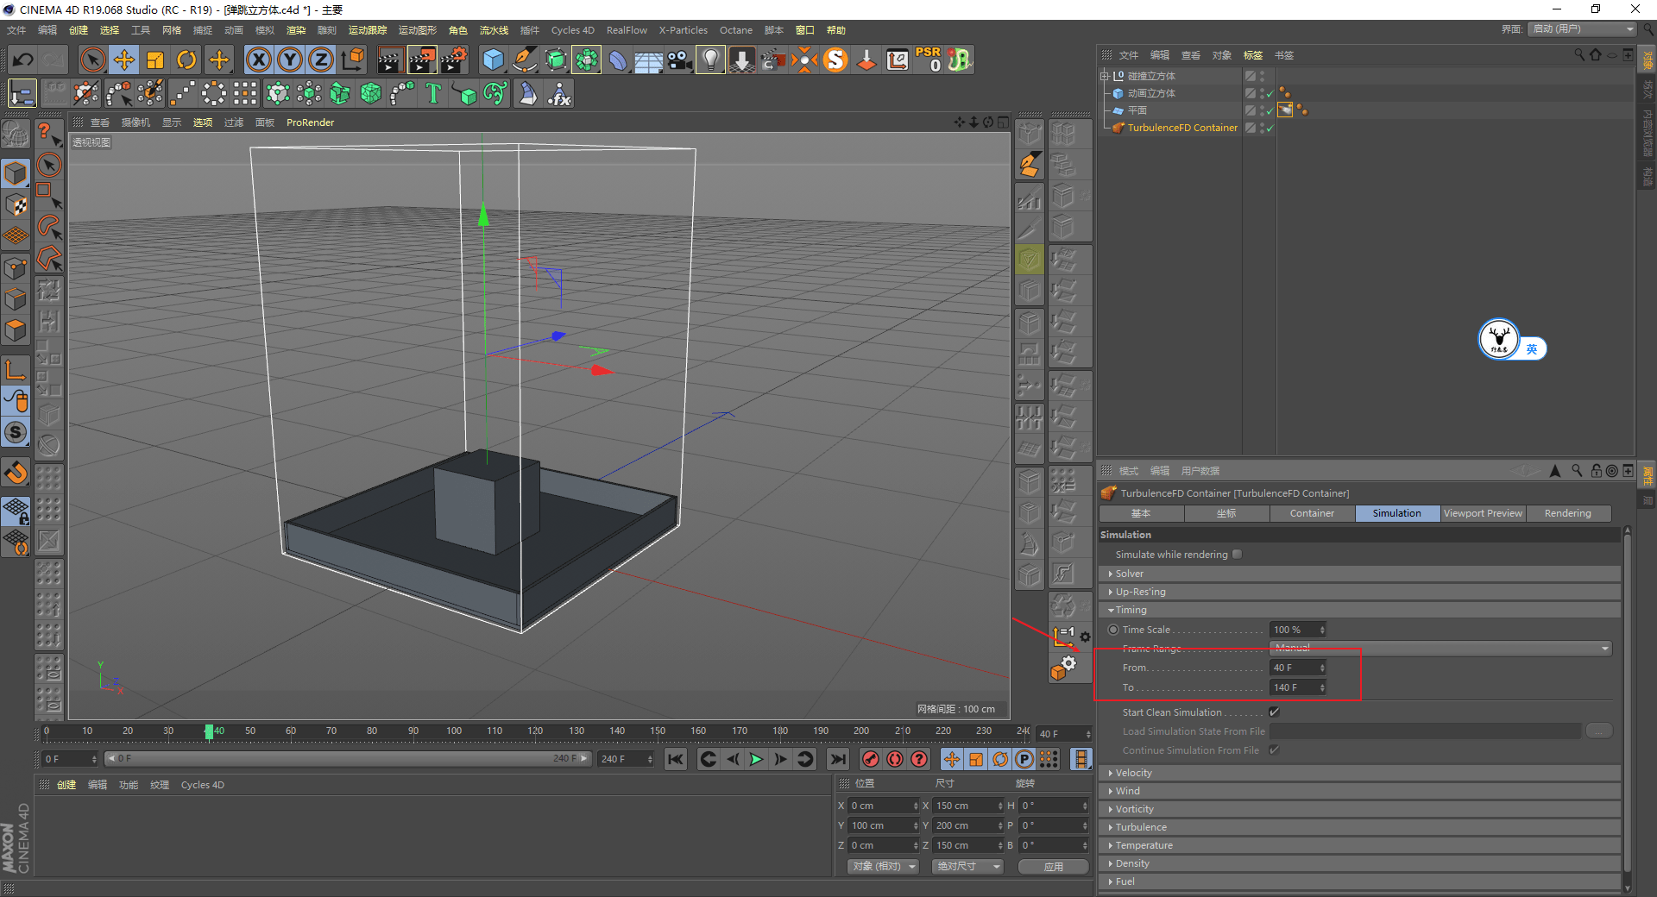Uncheck Start Clean Simulation checkbox
This screenshot has height=897, width=1657.
click(1274, 712)
